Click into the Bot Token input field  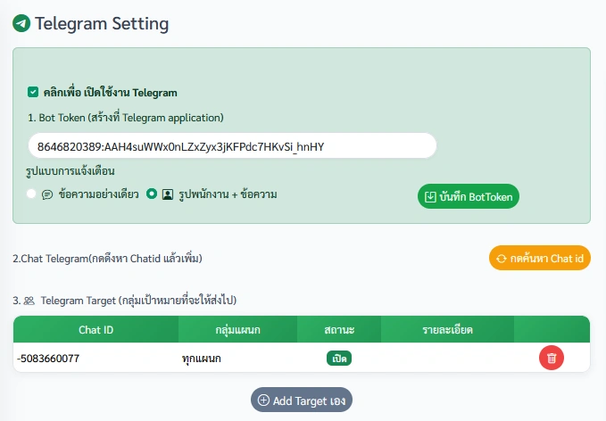click(x=232, y=146)
